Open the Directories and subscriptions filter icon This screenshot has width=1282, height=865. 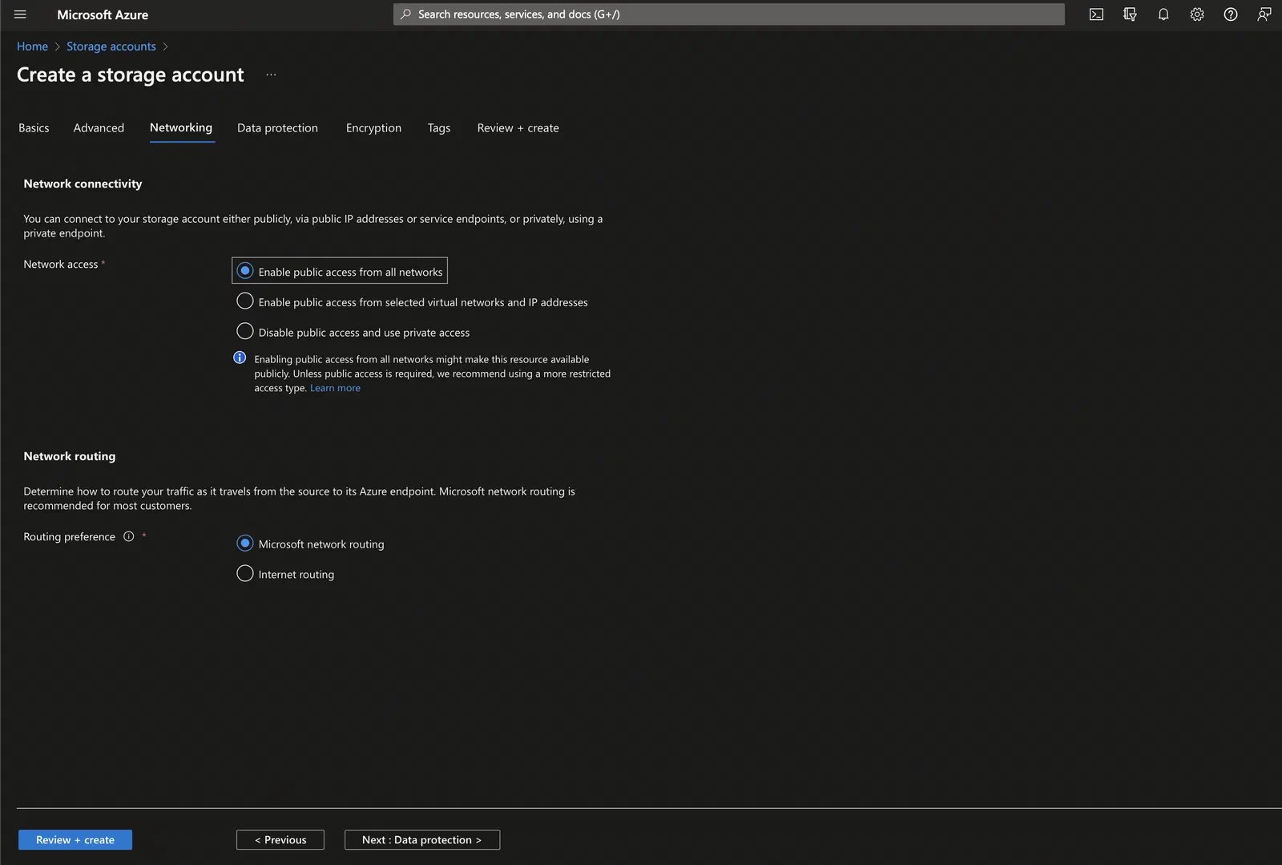1130,14
